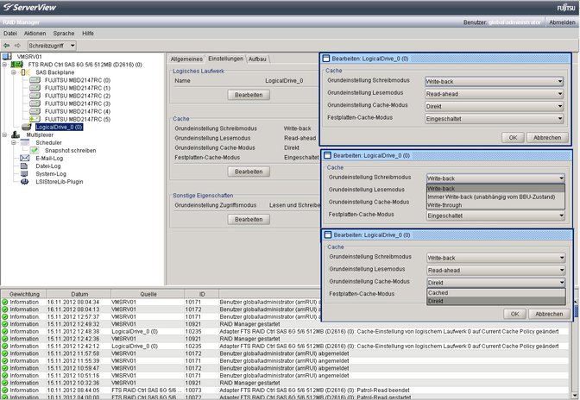580x400 pixels.
Task: Click the Snapshot schreiben checkmark icon
Action: pyautogui.click(x=35, y=150)
